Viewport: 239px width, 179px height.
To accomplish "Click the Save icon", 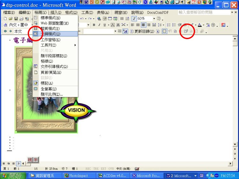I will point(16,19).
